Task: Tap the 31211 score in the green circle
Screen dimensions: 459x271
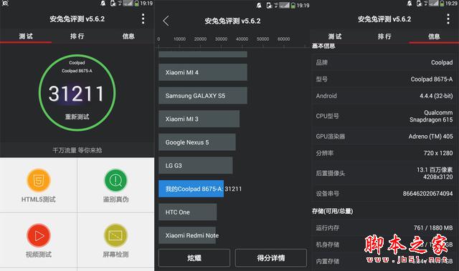Action: 76,94
